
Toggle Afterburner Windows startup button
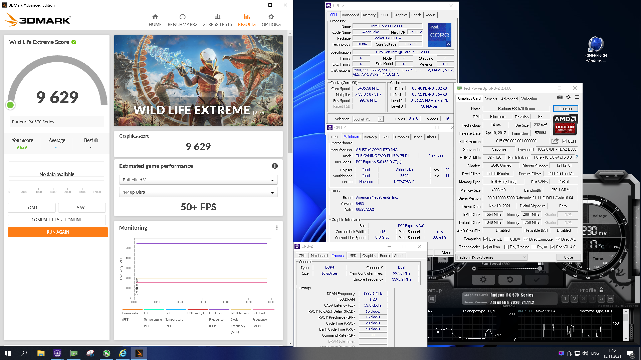[432, 299]
